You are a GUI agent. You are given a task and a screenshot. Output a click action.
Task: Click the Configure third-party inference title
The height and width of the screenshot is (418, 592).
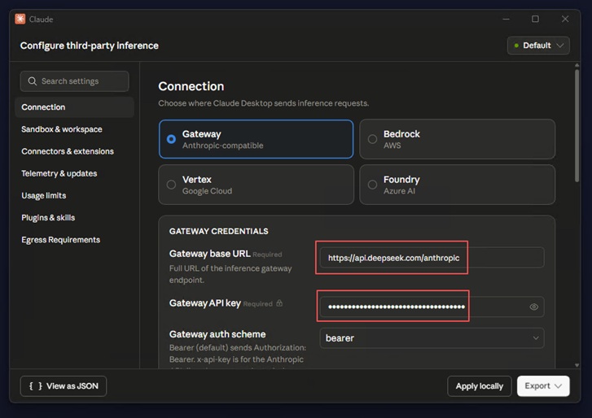pyautogui.click(x=89, y=46)
